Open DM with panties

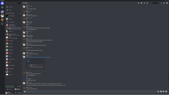[13, 31]
